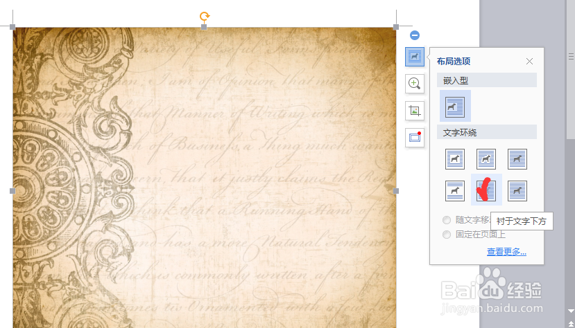
Task: Click the parchment background picture
Action: click(204, 177)
